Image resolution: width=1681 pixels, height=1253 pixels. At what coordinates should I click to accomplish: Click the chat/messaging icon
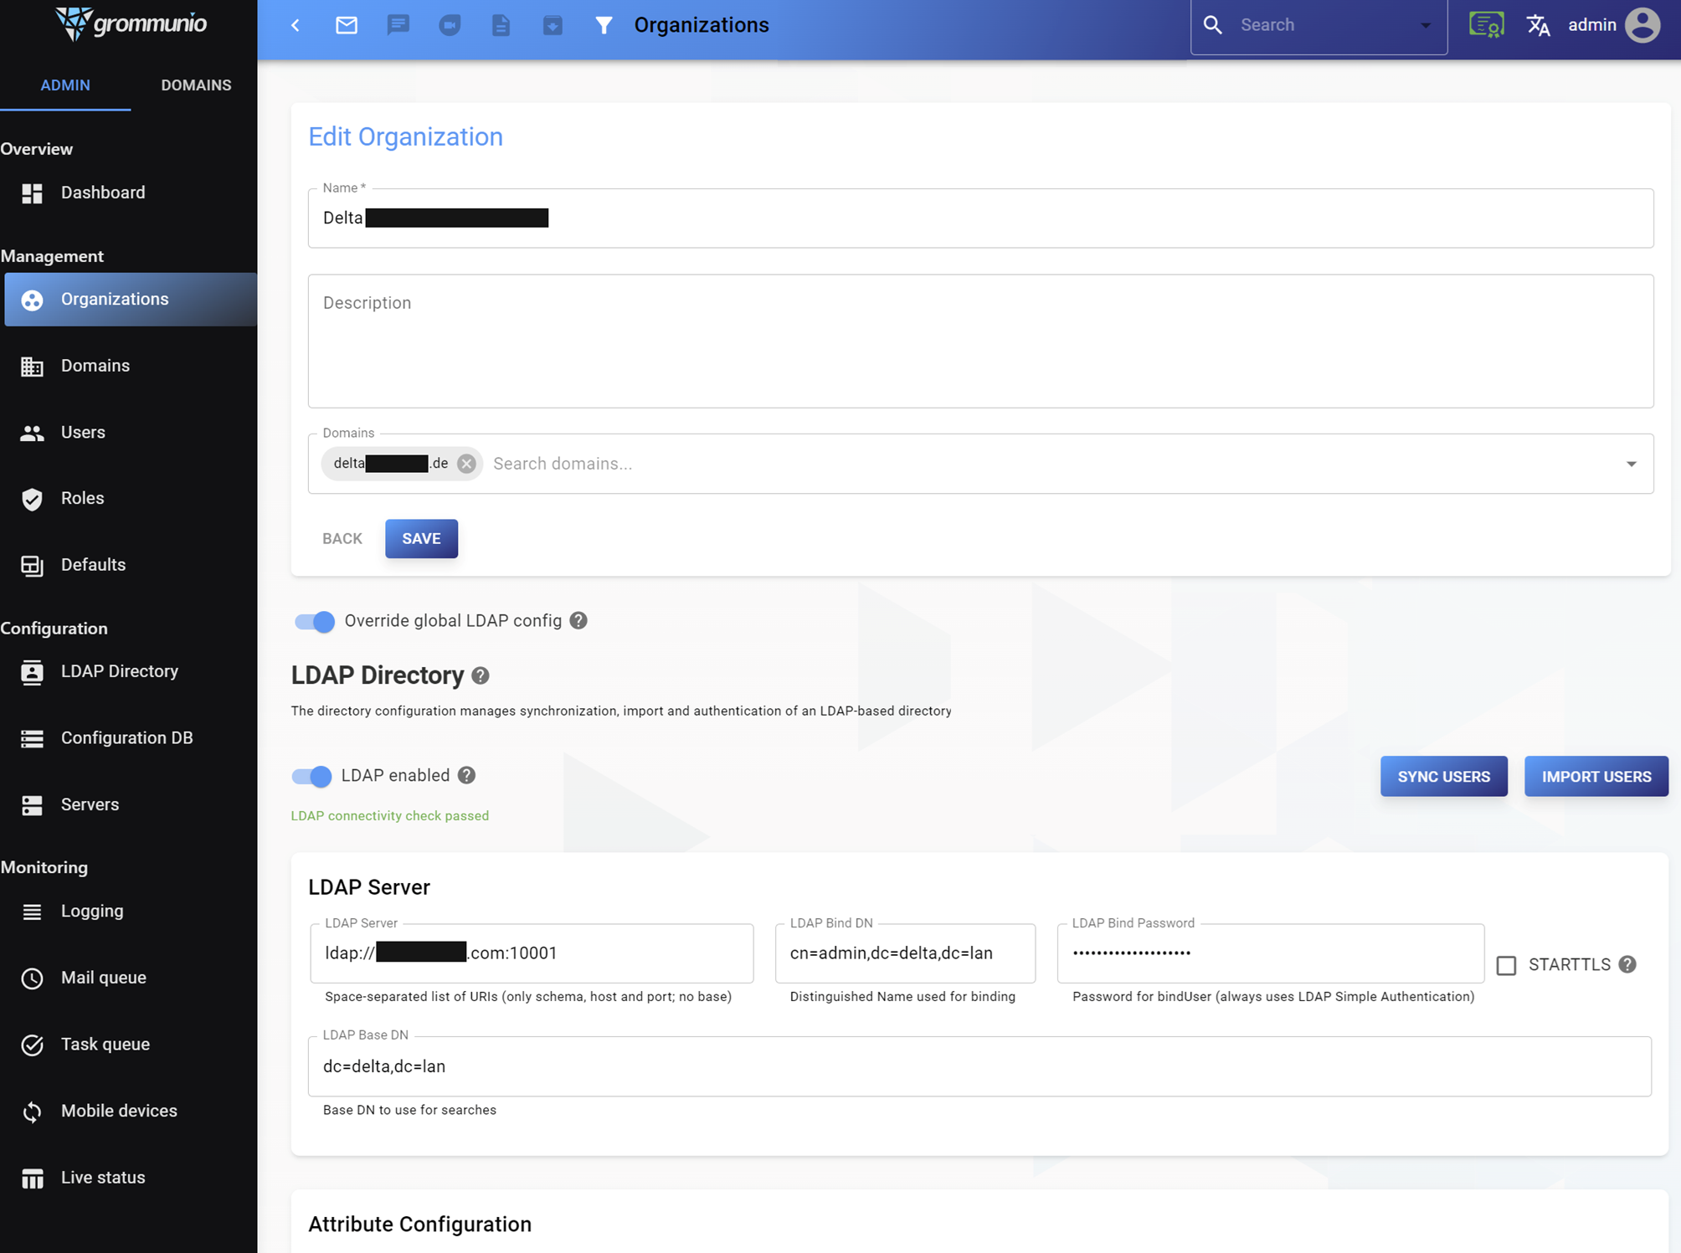(398, 23)
